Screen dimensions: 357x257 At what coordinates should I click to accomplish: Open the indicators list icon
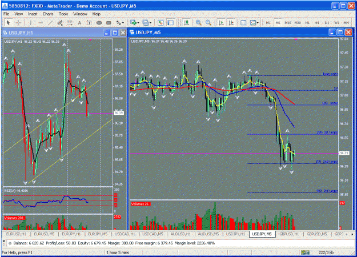coord(243,22)
